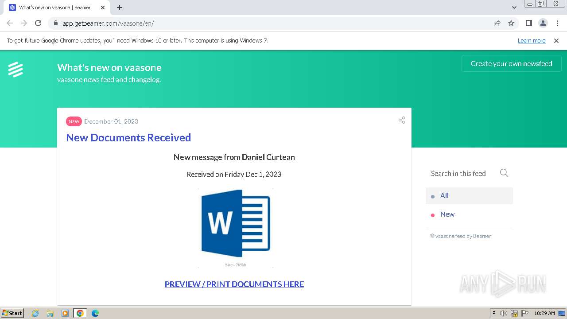
Task: Select the New feed filter
Action: tap(469, 214)
